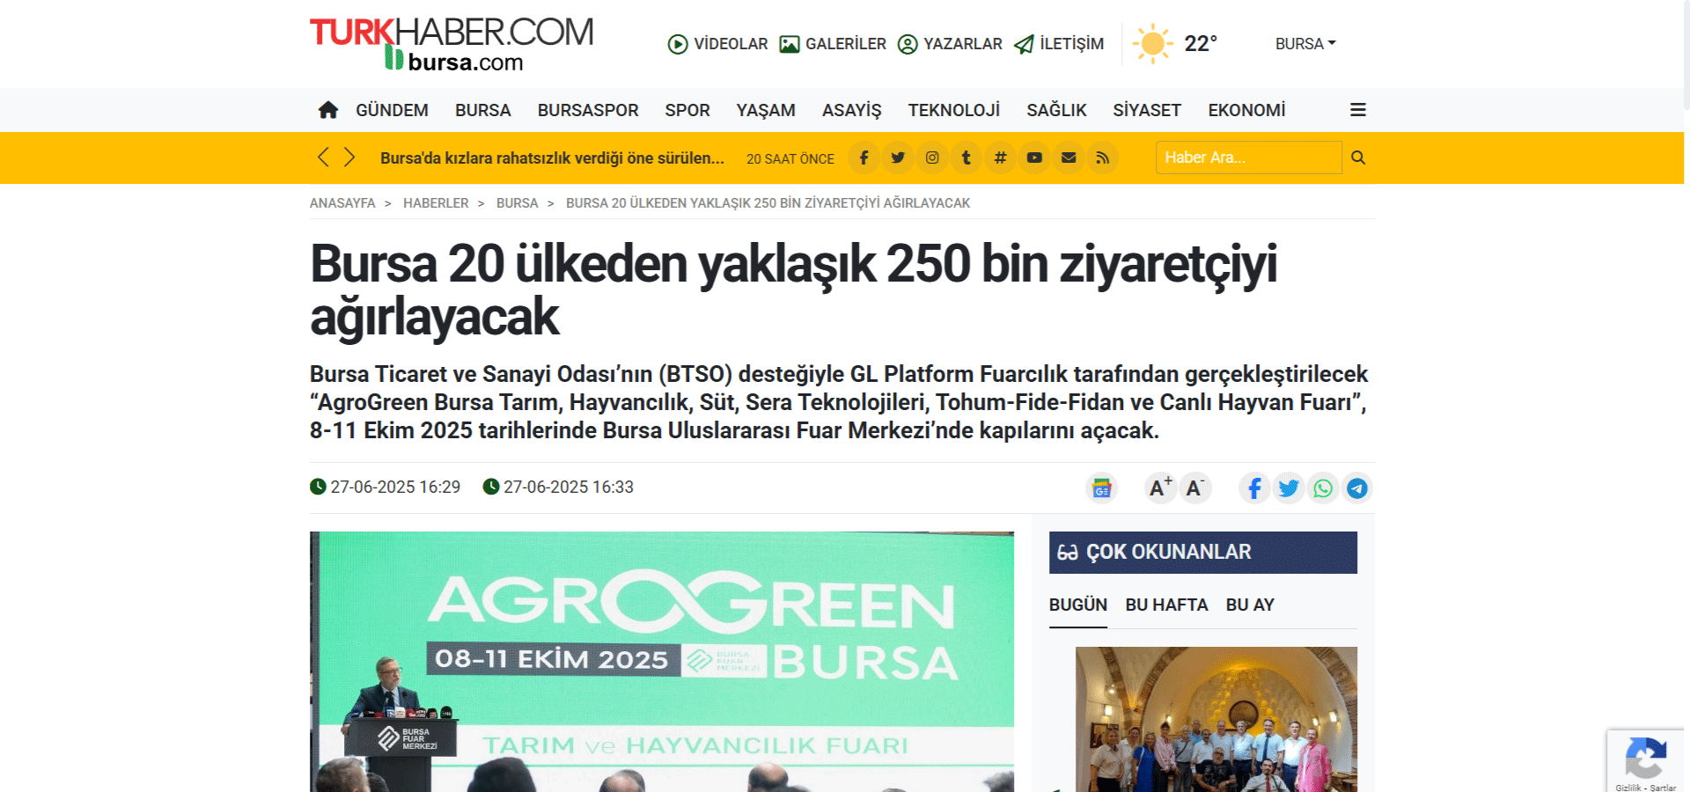
Task: Click the Haber Ara search field
Action: (1247, 158)
